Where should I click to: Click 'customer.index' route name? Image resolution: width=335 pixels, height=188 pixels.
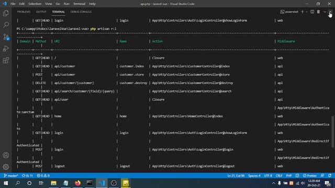[x=132, y=66]
